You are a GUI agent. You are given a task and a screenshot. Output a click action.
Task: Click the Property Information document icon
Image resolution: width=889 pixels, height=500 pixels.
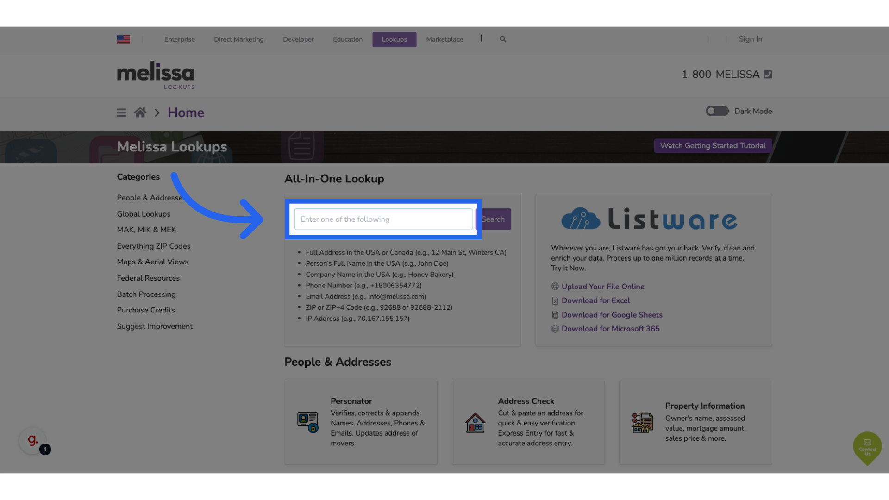[x=642, y=422]
